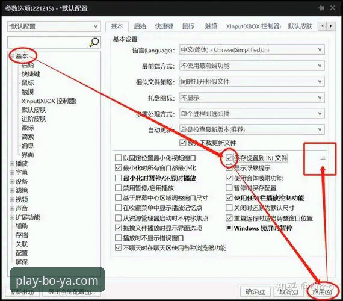Image resolution: width=343 pixels, height=301 pixels.
Task: Expand the 视频 tree node
Action: [12, 199]
